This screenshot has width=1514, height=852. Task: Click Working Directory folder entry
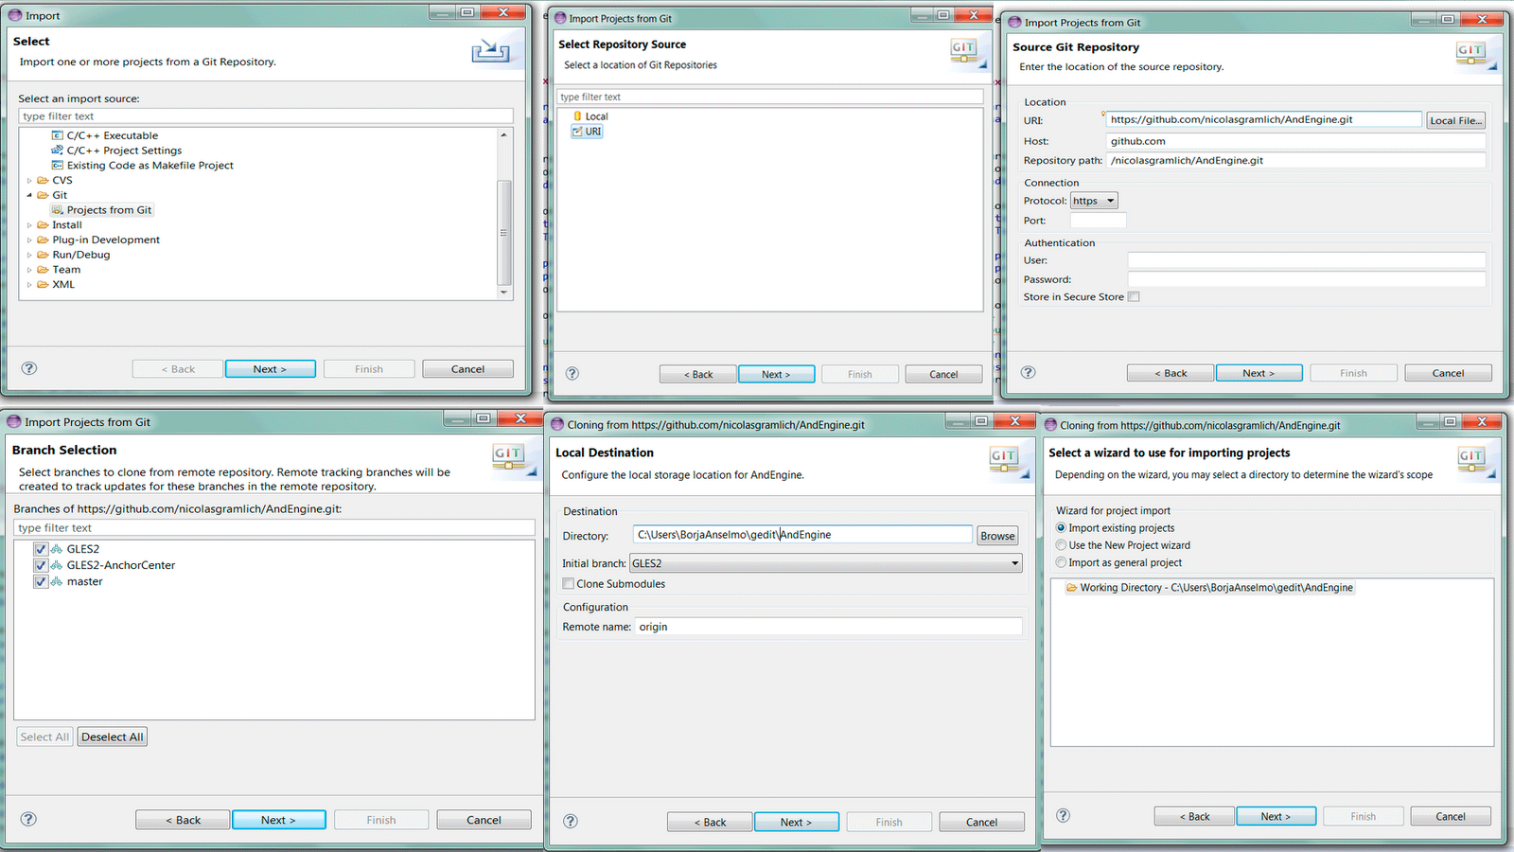(x=1209, y=588)
